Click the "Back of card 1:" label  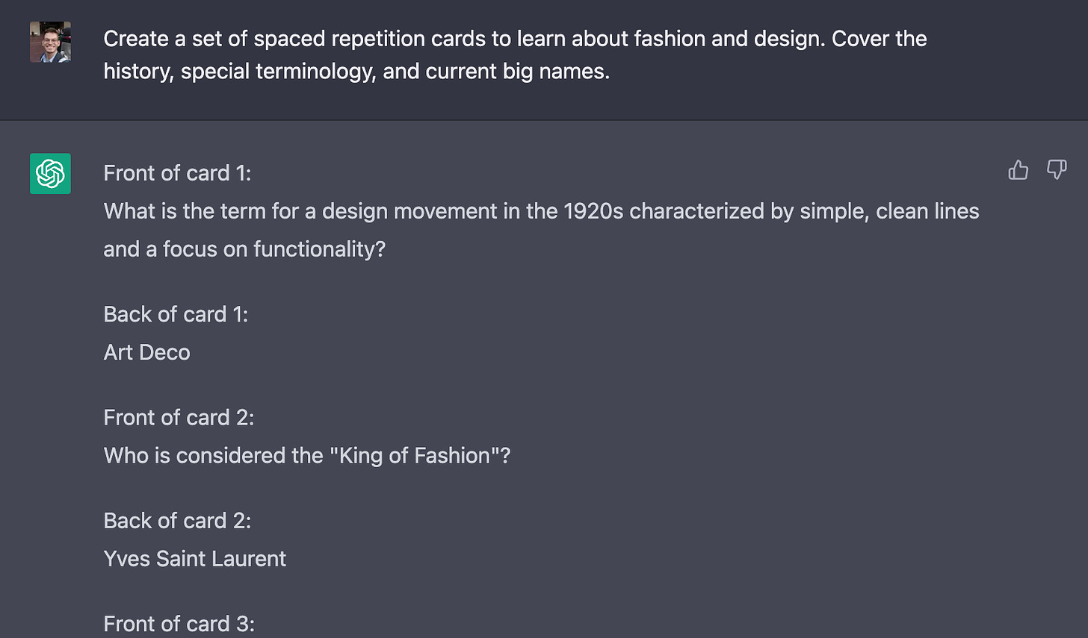coord(176,314)
